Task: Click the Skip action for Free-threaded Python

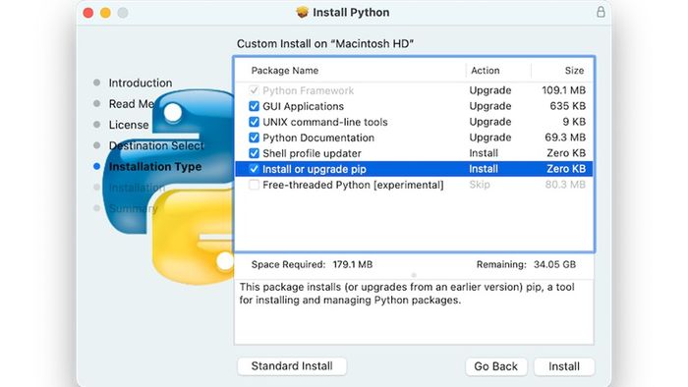Action: pyautogui.click(x=480, y=185)
